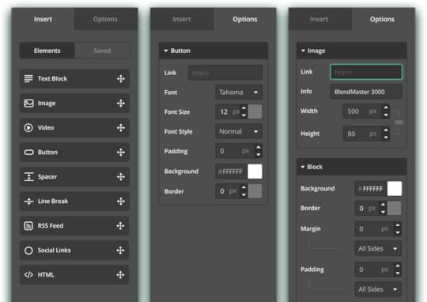Screen dimensions: 427x302
Task: Click the Info field reading BlendMaster 3000
Action: (366, 92)
